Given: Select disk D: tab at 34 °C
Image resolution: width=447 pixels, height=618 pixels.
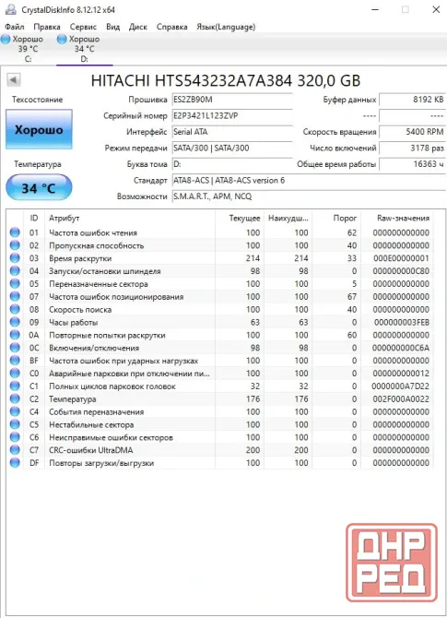Looking at the screenshot, I should point(84,49).
